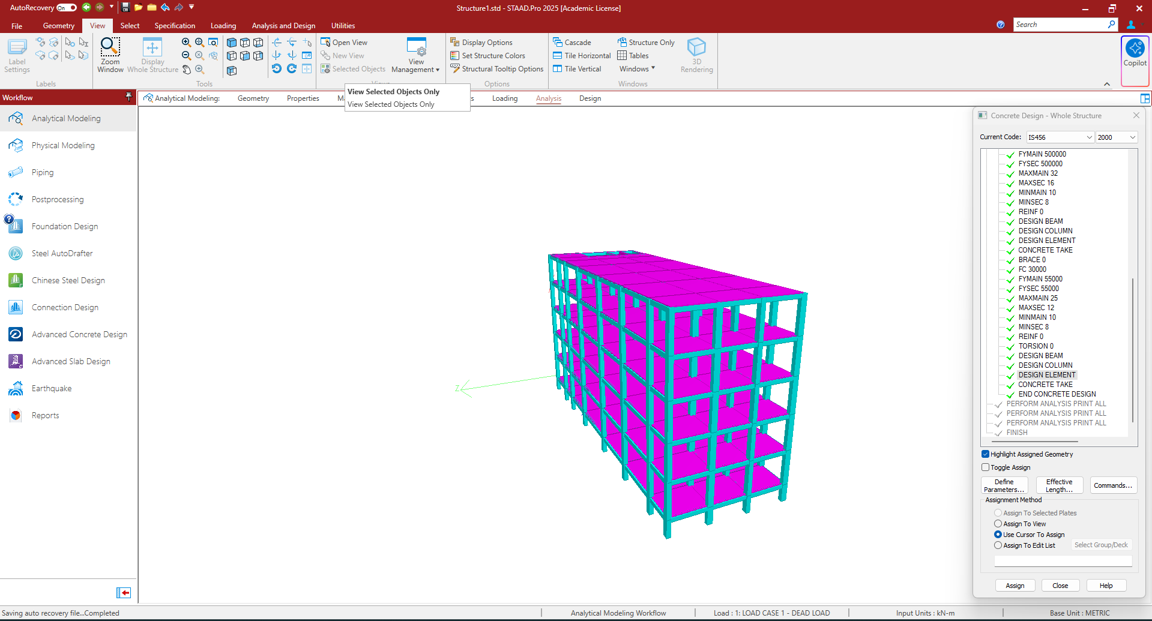This screenshot has height=621, width=1152.
Task: Select Assign To View option
Action: (x=998, y=524)
